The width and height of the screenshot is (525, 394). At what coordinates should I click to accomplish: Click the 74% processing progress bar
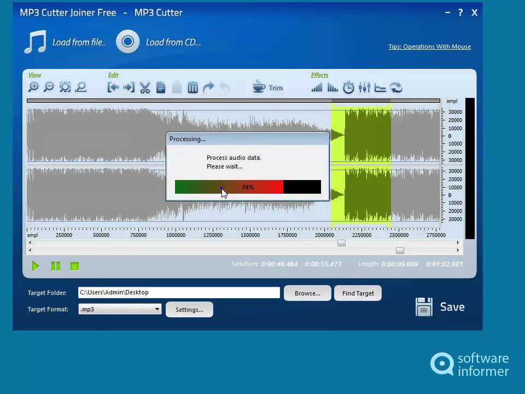click(x=248, y=187)
